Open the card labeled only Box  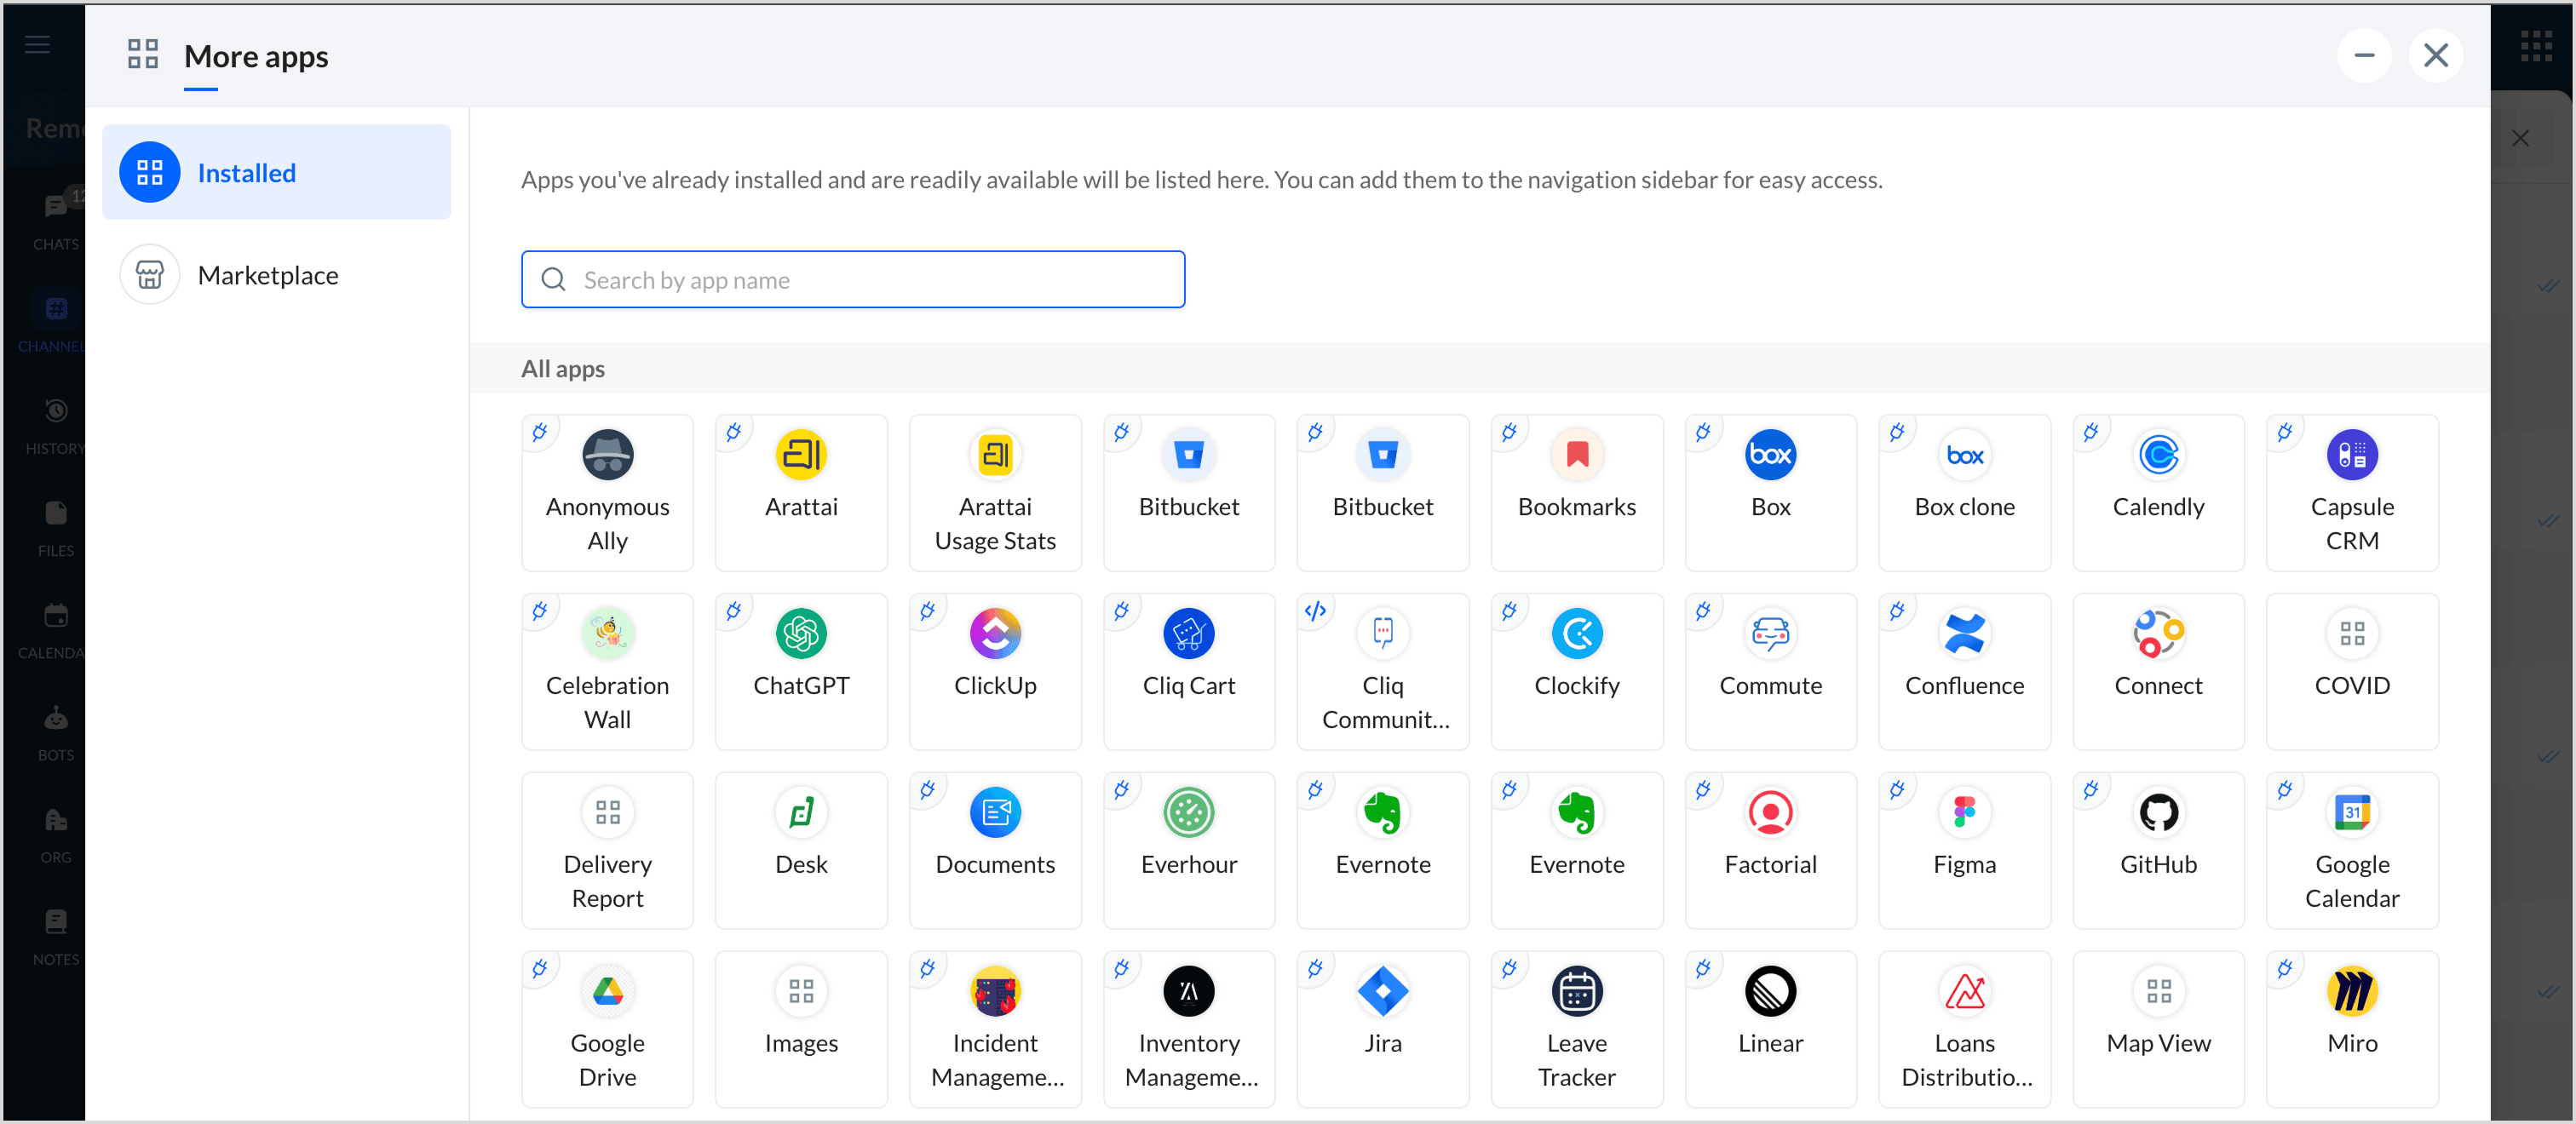(x=1770, y=493)
